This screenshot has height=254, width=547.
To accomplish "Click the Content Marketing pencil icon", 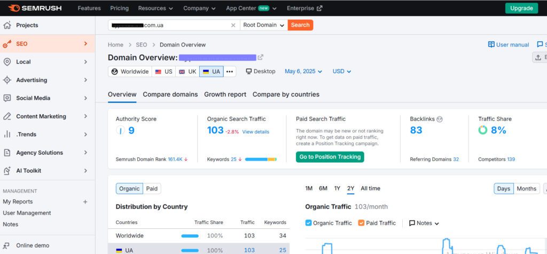I will [7, 116].
